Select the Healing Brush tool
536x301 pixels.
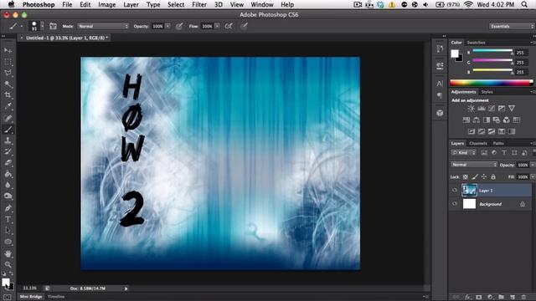click(8, 118)
